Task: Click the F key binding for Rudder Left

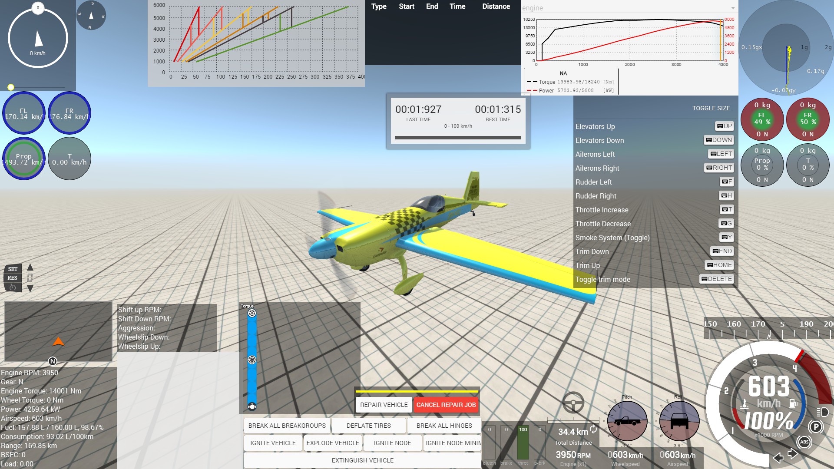Action: click(x=727, y=182)
